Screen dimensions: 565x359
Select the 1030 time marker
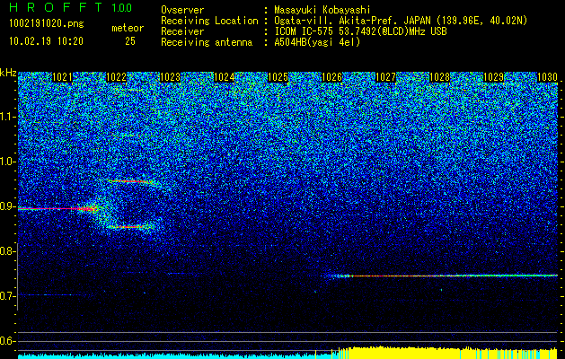click(x=547, y=77)
